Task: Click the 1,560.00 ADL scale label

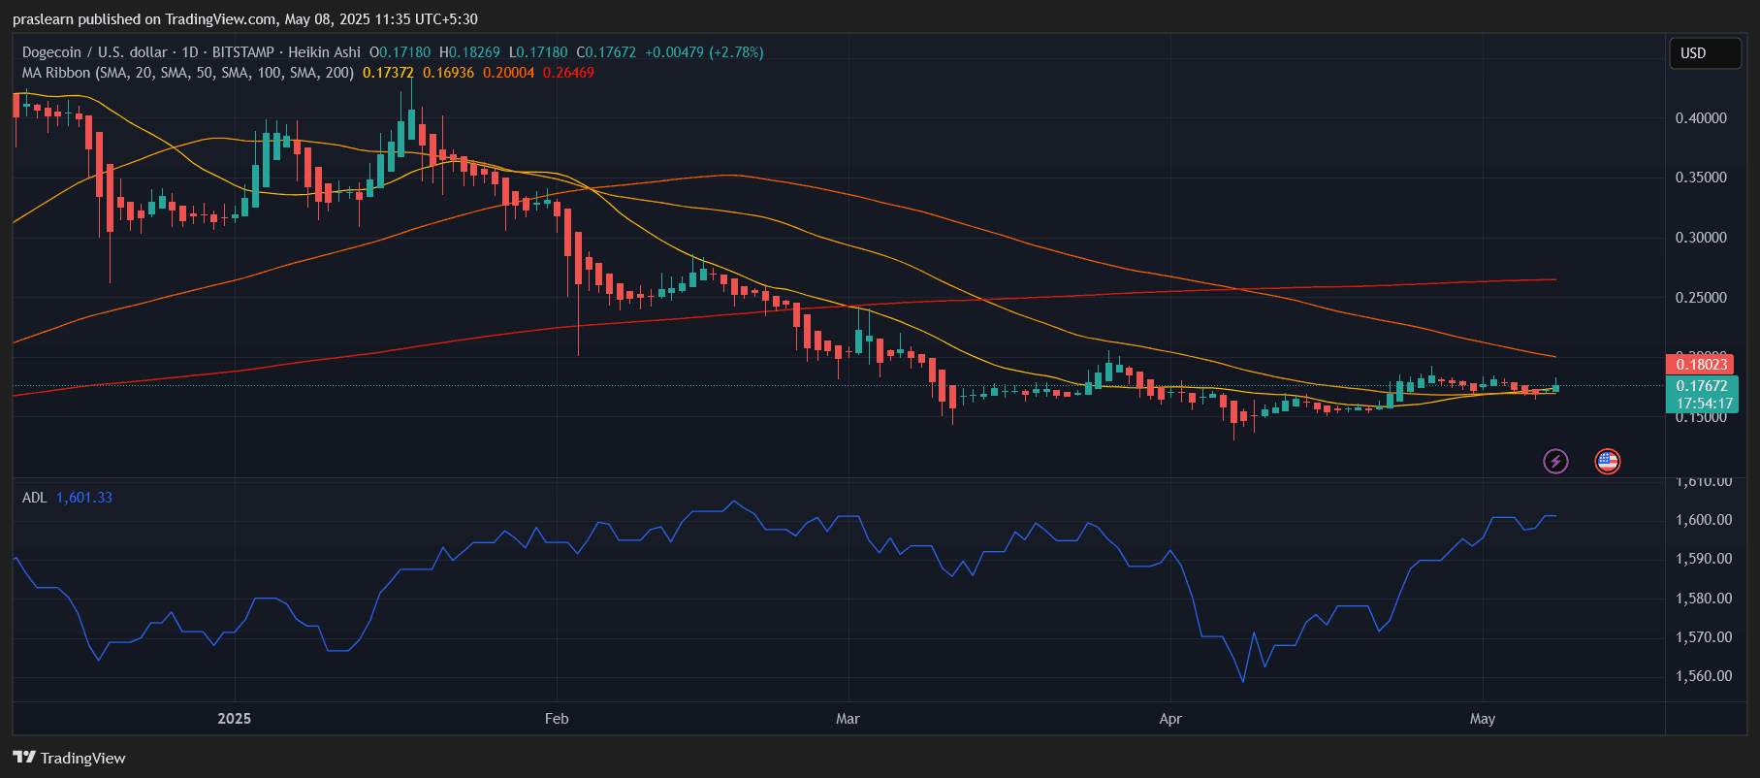Action: [1704, 676]
